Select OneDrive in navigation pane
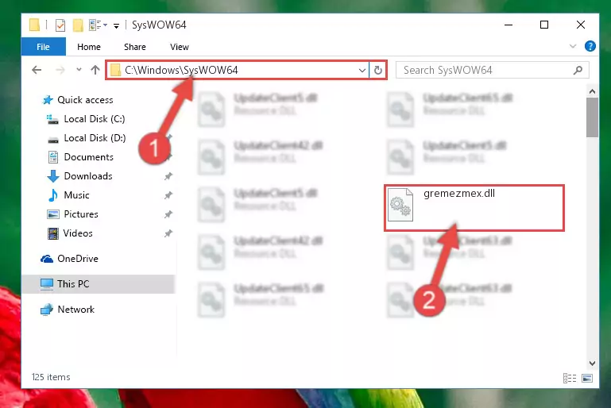611x408 pixels. coord(78,259)
